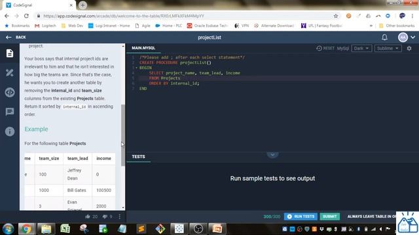Collapse the tests panel chevron
Screen dimensions: 419x235
click(272, 155)
